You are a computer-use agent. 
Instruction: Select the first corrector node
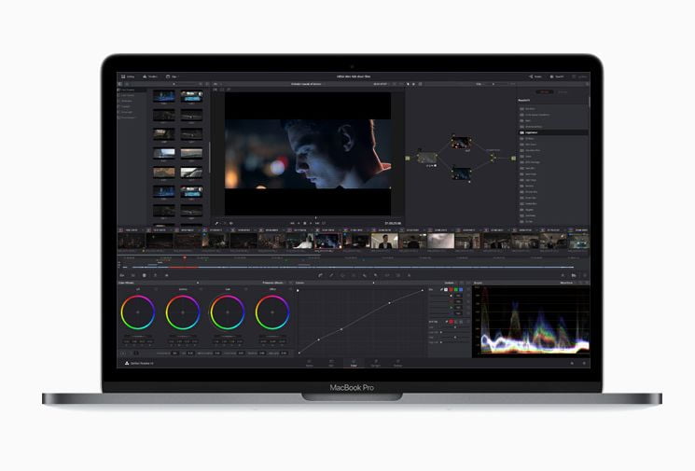(x=427, y=158)
